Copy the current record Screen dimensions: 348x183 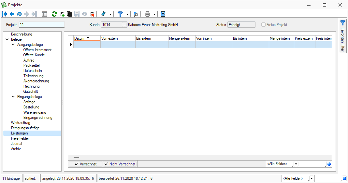pos(69,14)
